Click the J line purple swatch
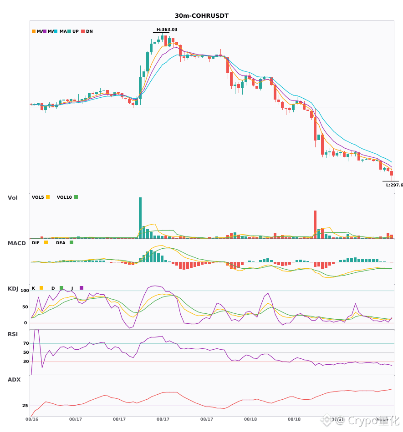403x432 pixels. tap(82, 288)
